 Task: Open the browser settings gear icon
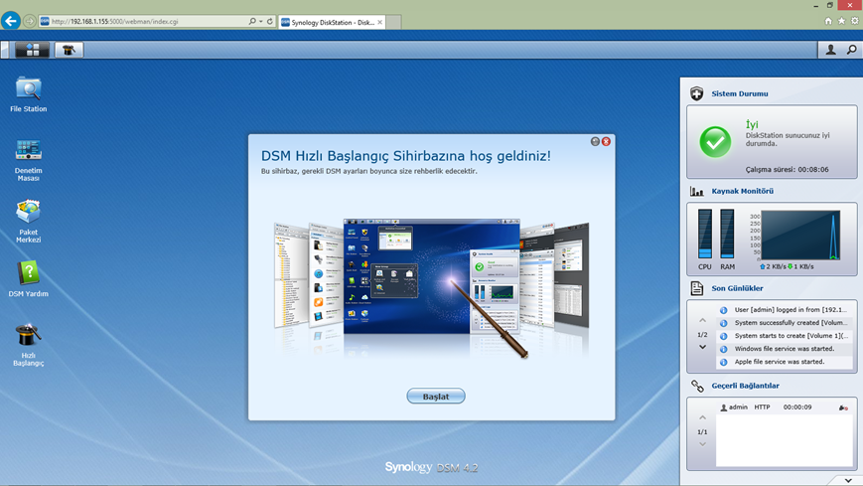(x=855, y=21)
